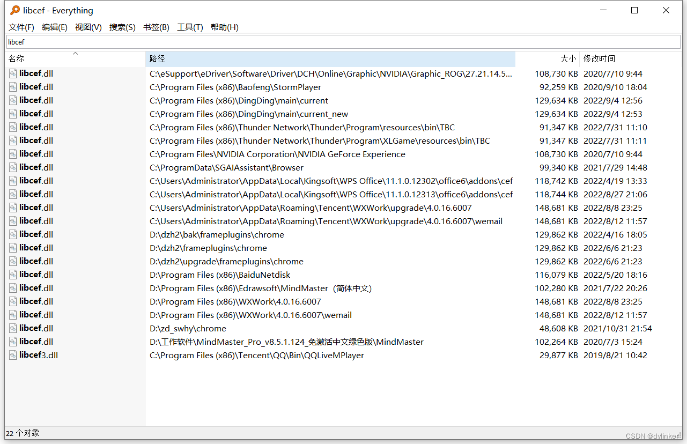Click modified time 2020/7/3 15:24
Image resolution: width=687 pixels, height=444 pixels.
pyautogui.click(x=613, y=342)
